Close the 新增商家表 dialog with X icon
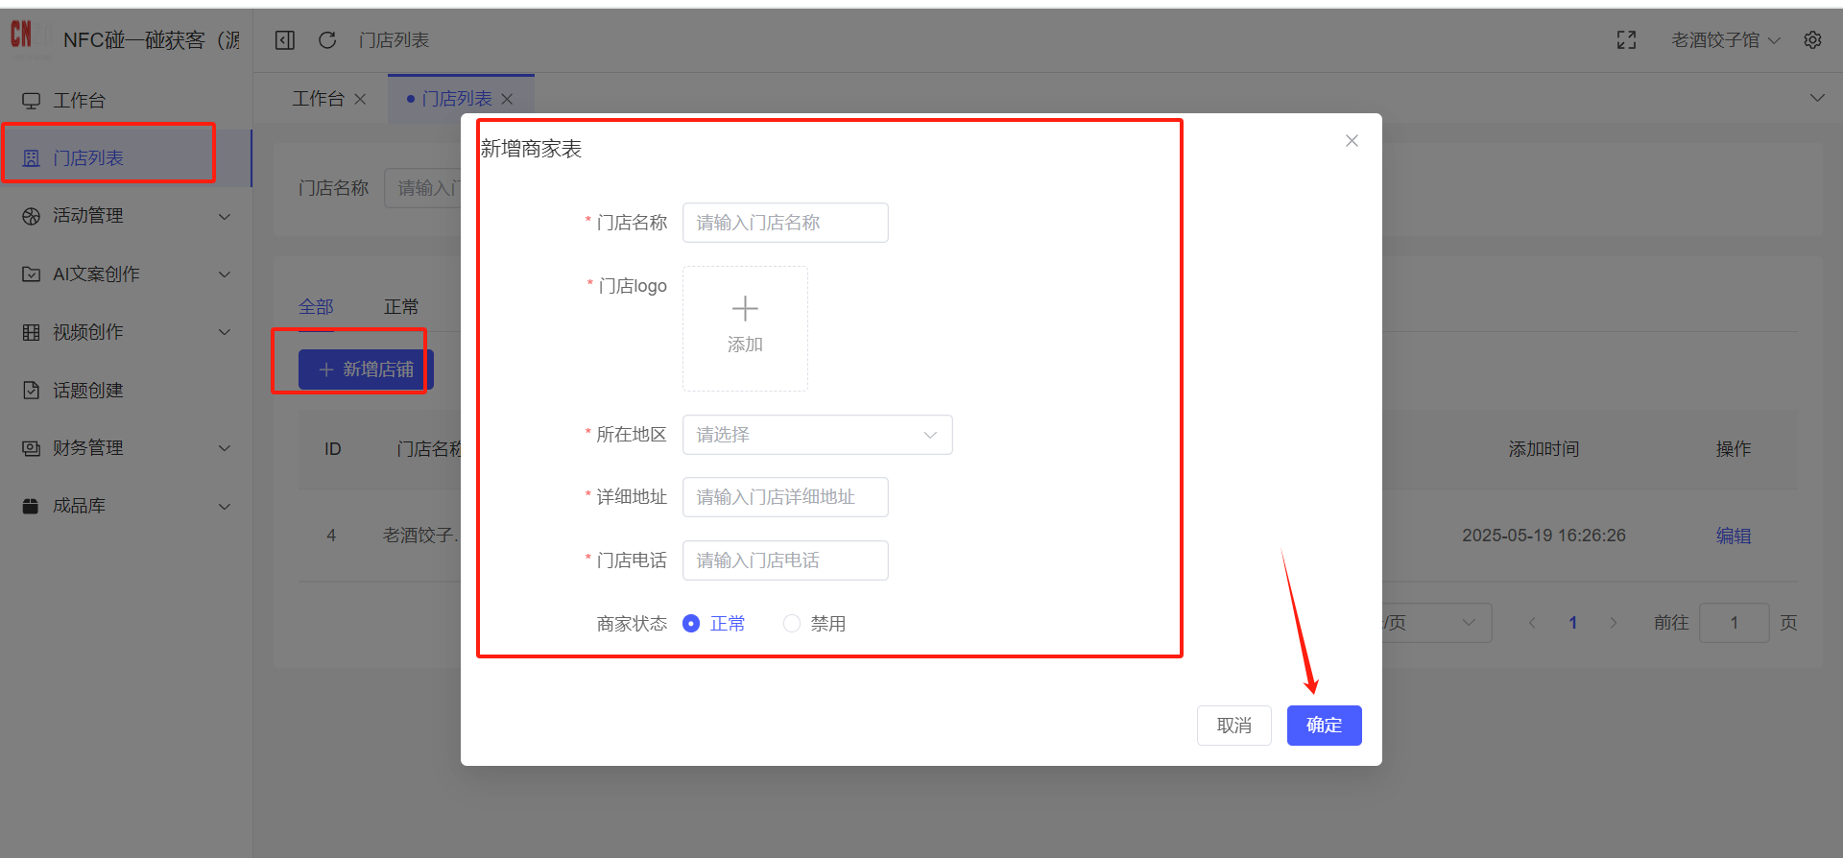Screen dimensions: 1843x858 [1352, 141]
